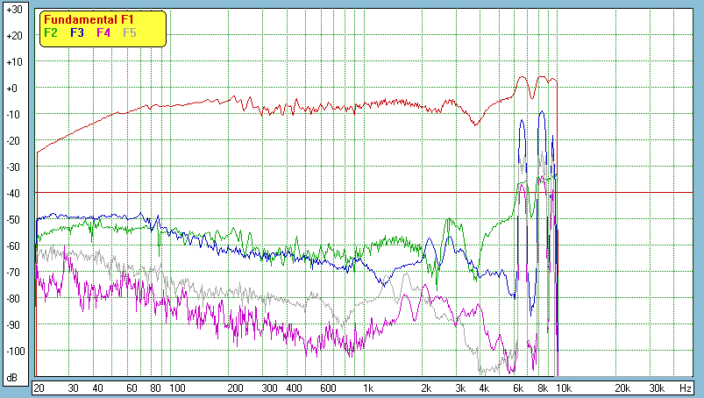The image size is (704, 398).
Task: Select the 200 frequency axis label
Action: (x=235, y=387)
